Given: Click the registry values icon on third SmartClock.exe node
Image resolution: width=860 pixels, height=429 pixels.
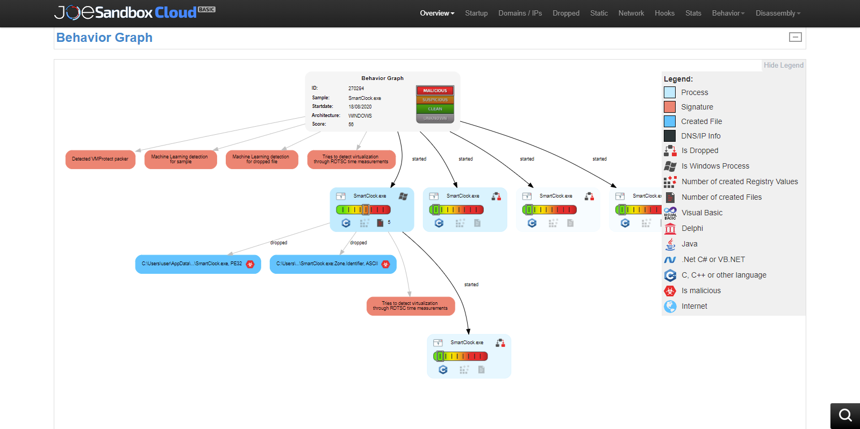Looking at the screenshot, I should (x=553, y=223).
